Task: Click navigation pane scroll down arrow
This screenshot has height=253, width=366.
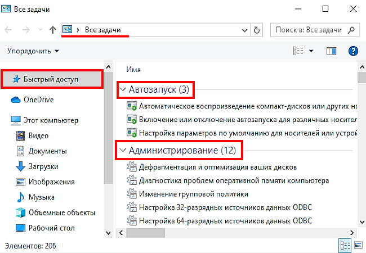Action: coord(108,233)
